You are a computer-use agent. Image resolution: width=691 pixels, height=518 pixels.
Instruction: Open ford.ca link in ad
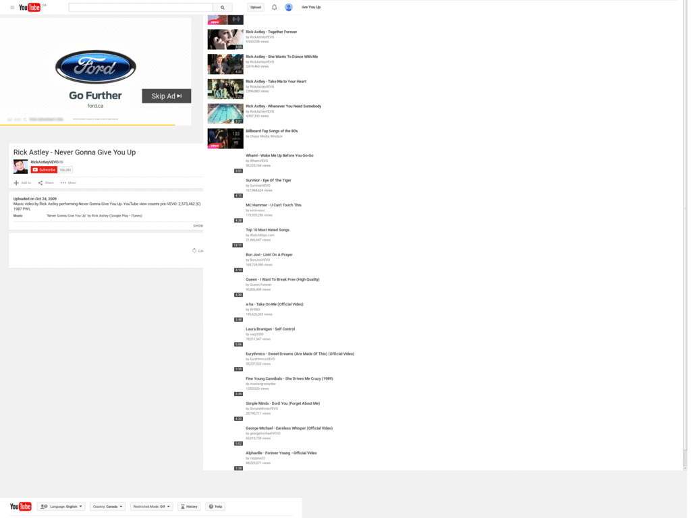pos(95,106)
